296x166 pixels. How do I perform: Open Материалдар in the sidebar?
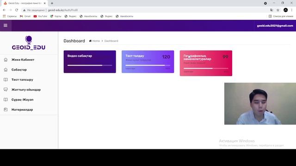pos(22,110)
